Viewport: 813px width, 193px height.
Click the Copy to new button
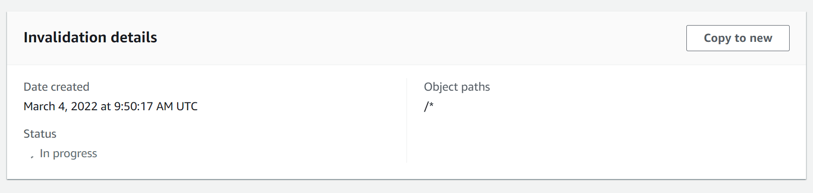pyautogui.click(x=738, y=38)
